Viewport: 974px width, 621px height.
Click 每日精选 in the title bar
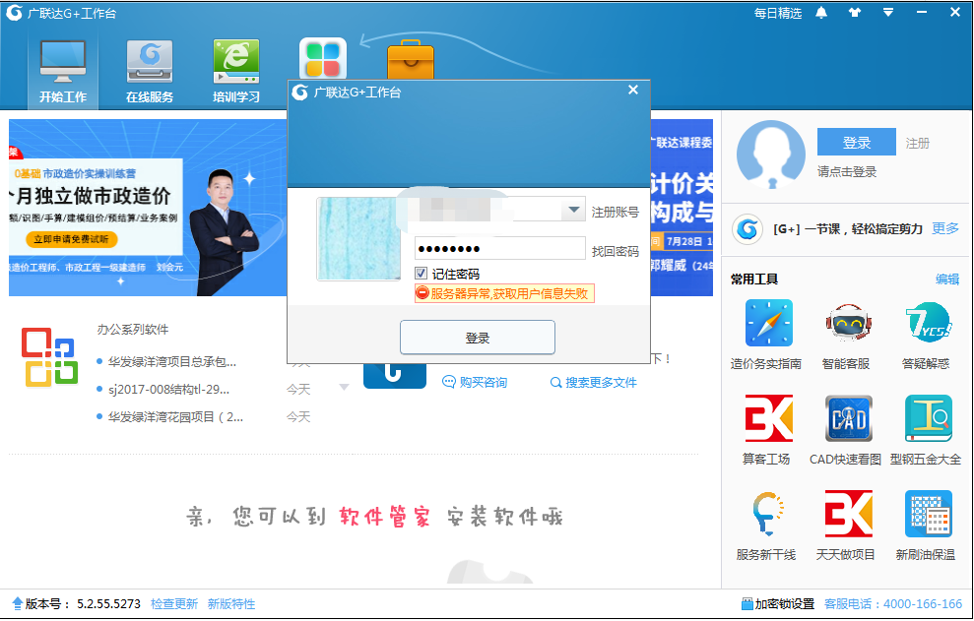click(778, 13)
